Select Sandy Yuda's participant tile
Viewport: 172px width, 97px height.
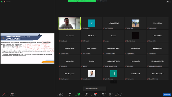pos(136,23)
